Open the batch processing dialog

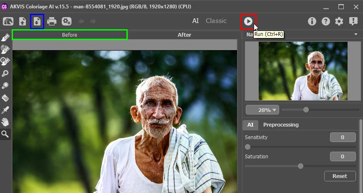tap(66, 21)
